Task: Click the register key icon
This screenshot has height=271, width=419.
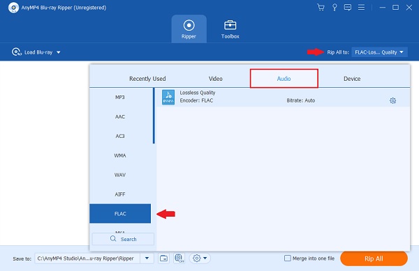Action: [x=335, y=8]
